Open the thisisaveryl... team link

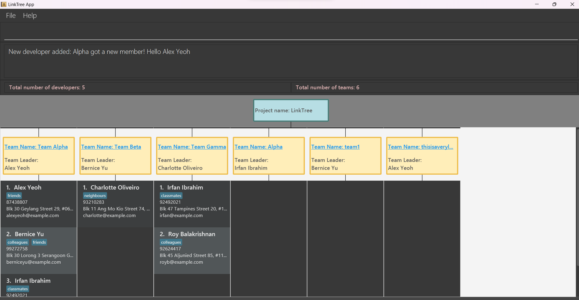[x=420, y=147]
